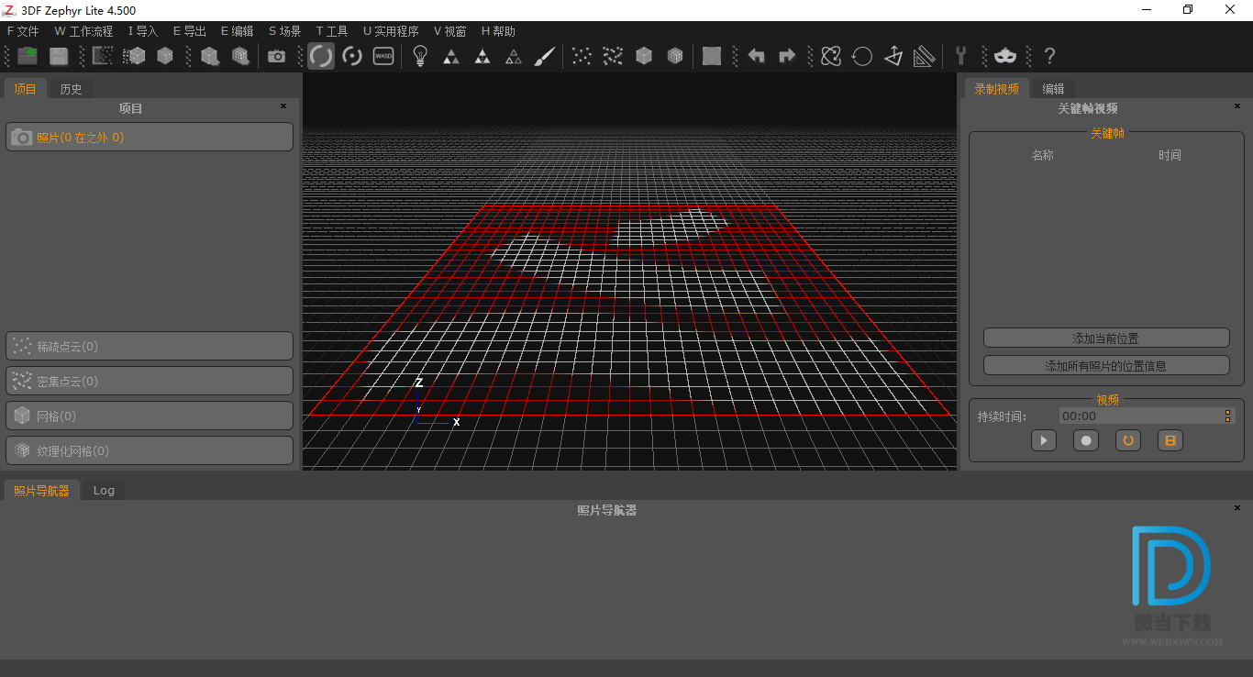Open the U 实用程序 menu
This screenshot has width=1253, height=677.
[391, 31]
